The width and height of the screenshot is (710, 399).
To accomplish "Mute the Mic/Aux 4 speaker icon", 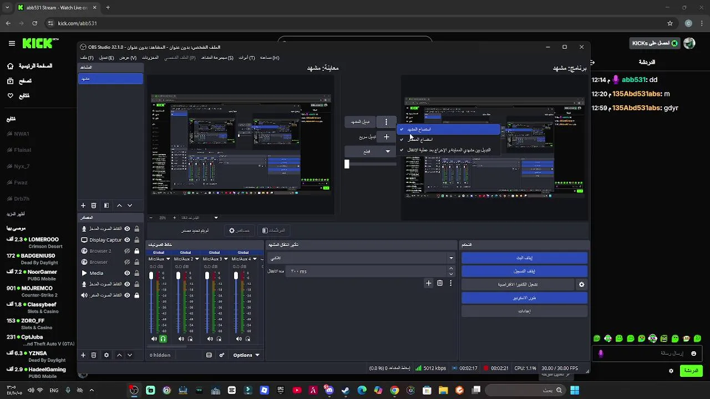I will tap(239, 339).
